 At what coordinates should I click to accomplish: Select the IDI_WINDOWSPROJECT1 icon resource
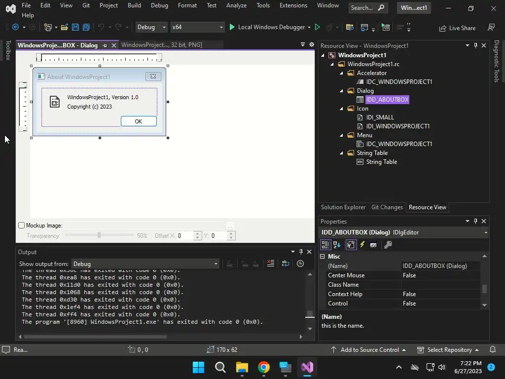point(398,126)
